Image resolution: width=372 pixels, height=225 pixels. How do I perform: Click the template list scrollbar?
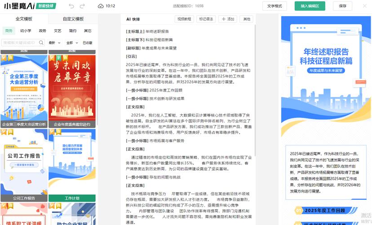point(97,104)
